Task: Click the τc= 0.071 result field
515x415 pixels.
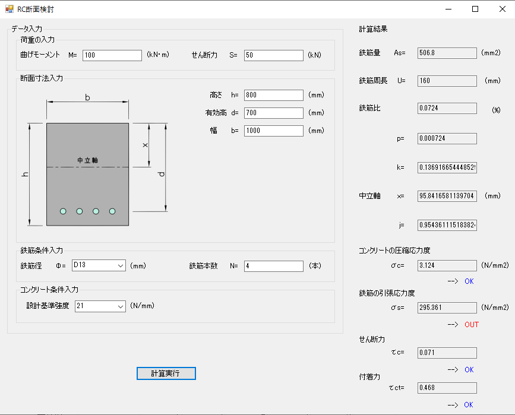Action: [447, 353]
